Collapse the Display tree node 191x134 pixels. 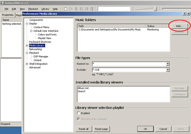(27, 24)
